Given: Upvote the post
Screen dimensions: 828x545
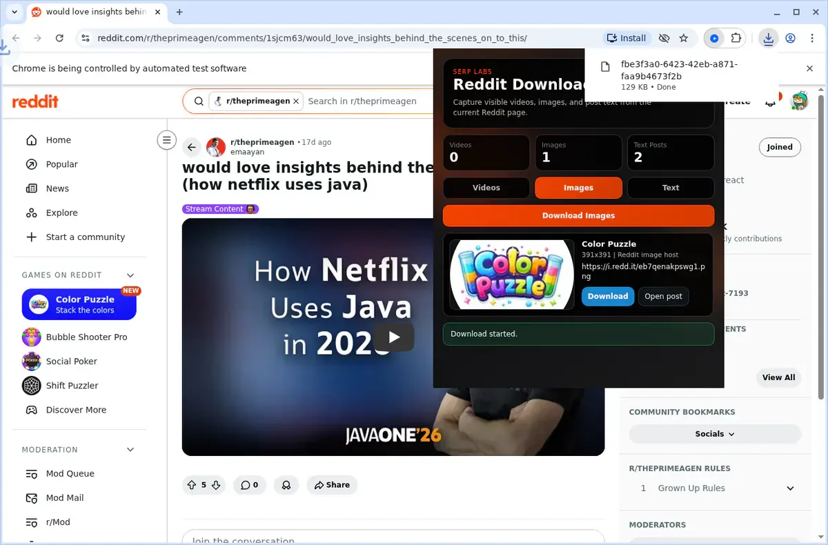Looking at the screenshot, I should click(192, 485).
